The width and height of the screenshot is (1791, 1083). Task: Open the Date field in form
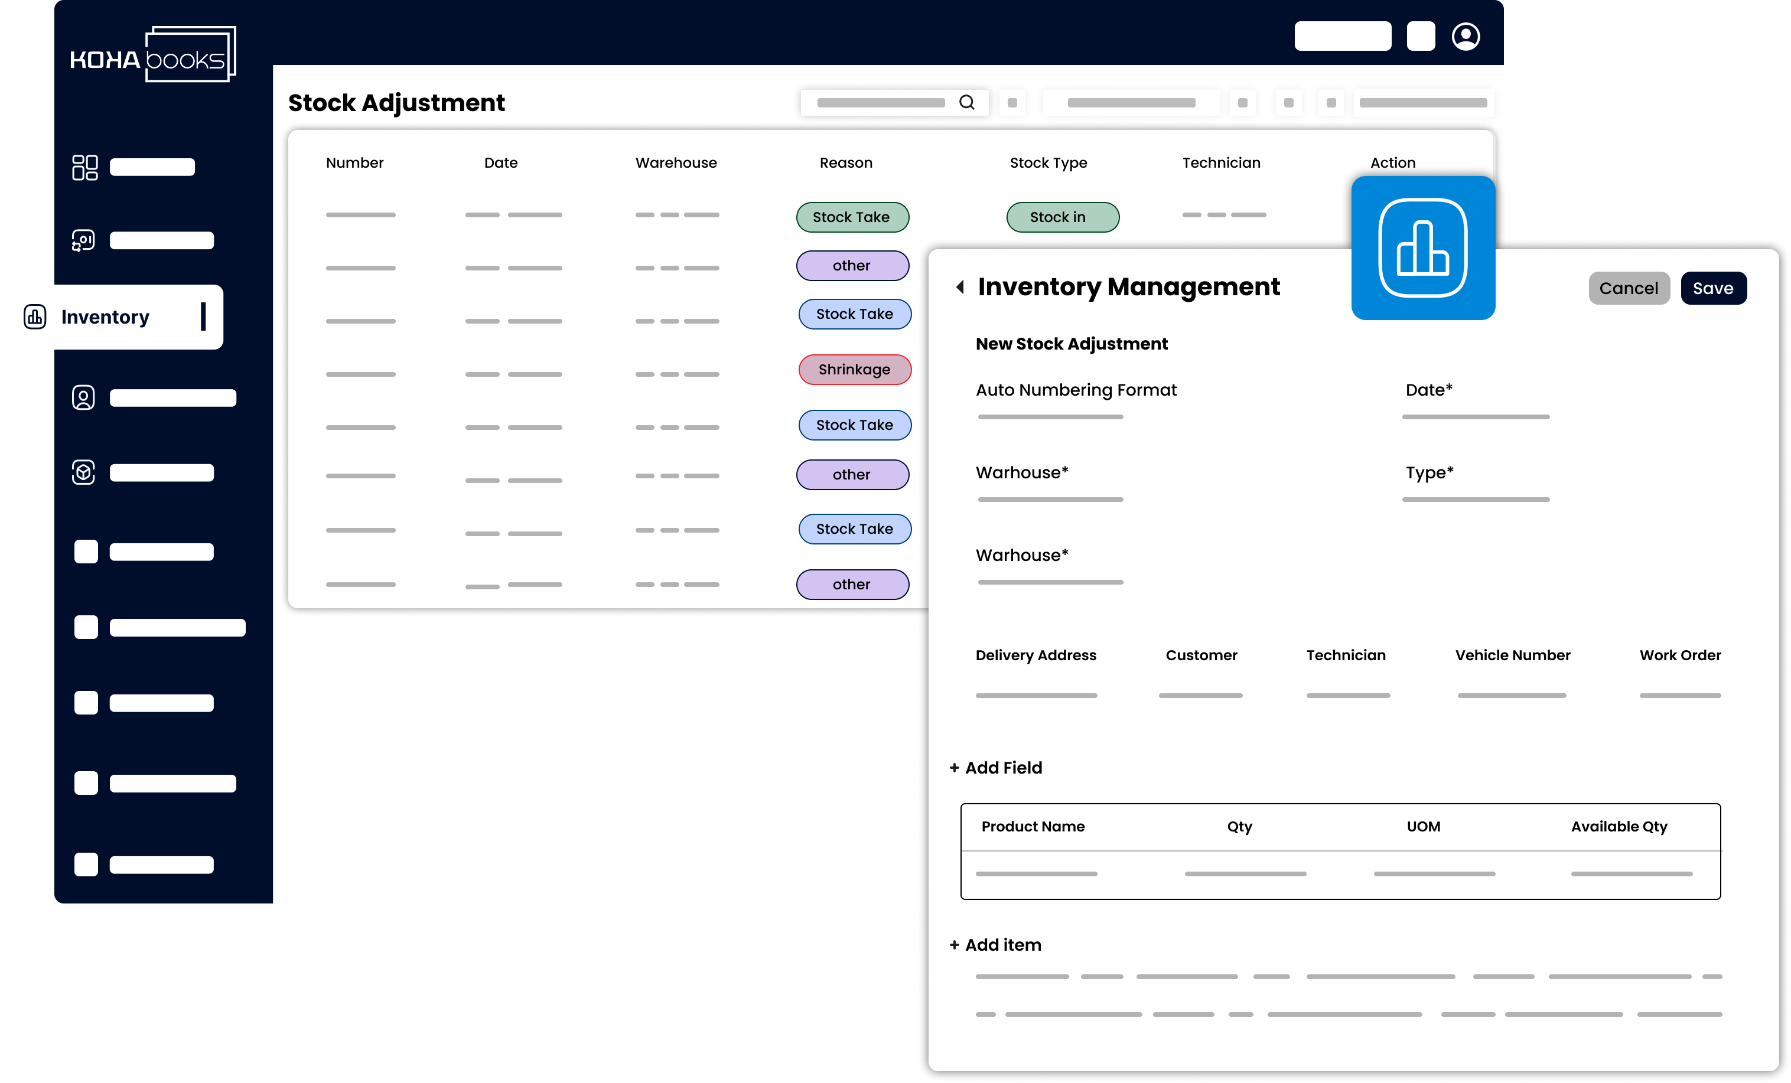(1475, 416)
